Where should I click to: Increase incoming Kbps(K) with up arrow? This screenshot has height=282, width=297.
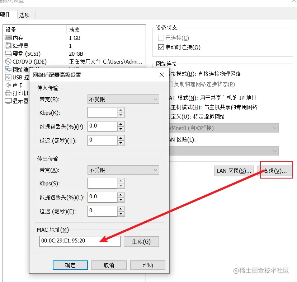click(x=121, y=110)
